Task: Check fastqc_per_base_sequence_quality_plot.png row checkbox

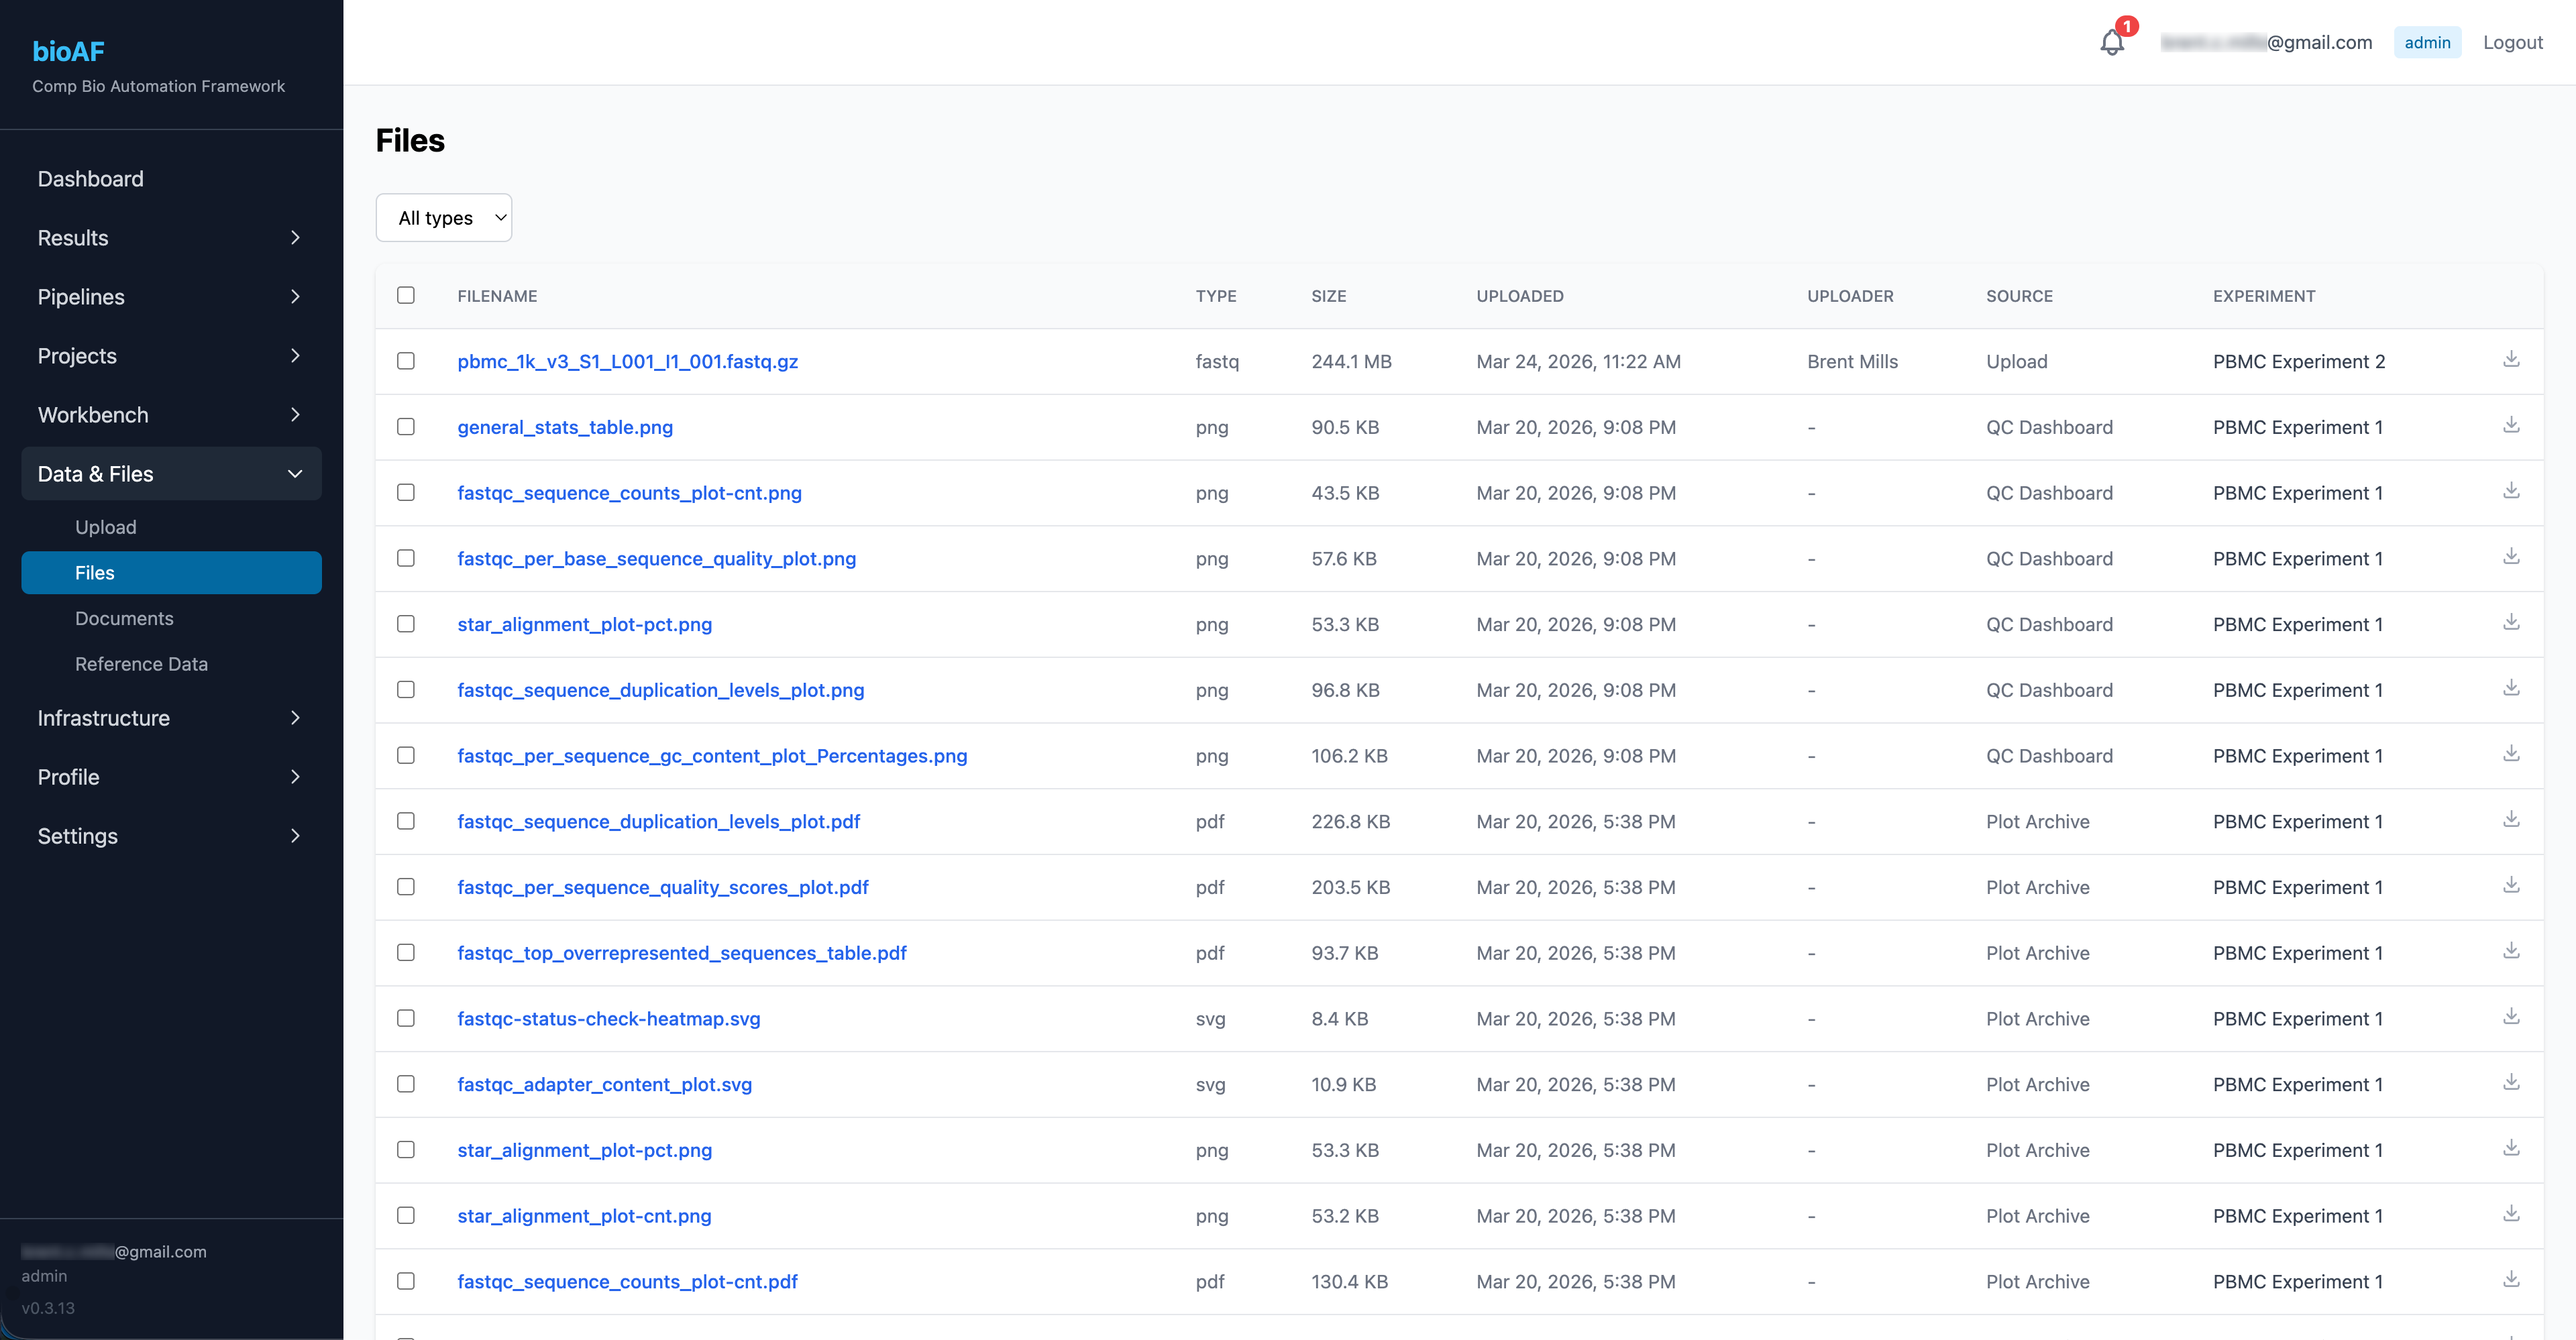Action: click(x=406, y=558)
